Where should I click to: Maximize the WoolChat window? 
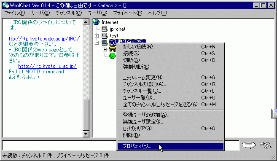pyautogui.click(x=263, y=5)
